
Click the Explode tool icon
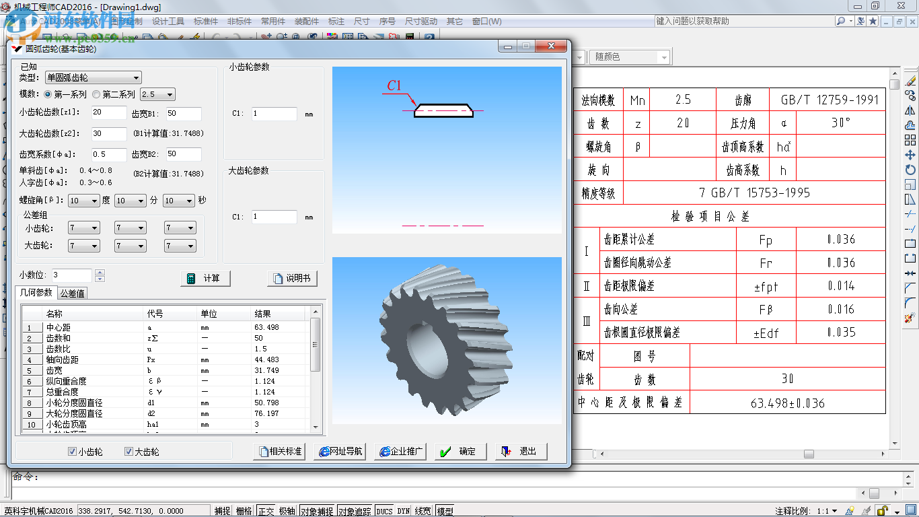(910, 317)
